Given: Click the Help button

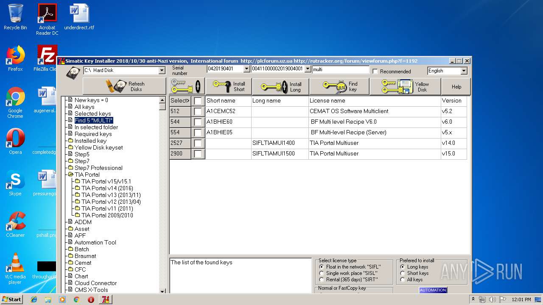Looking at the screenshot, I should [x=456, y=87].
